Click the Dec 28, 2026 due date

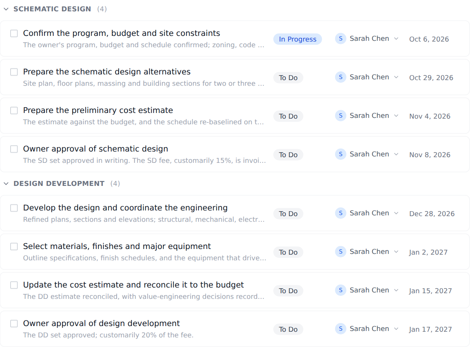[432, 214]
